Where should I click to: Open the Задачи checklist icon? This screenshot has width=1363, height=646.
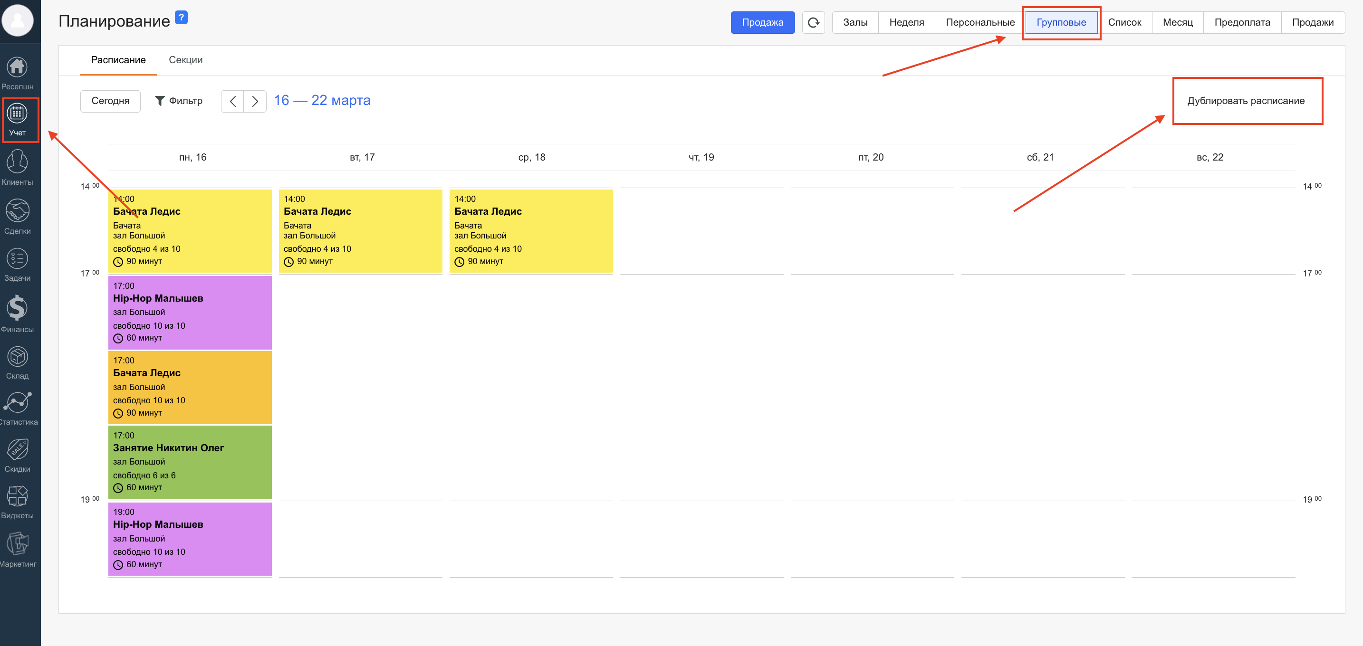pyautogui.click(x=17, y=259)
